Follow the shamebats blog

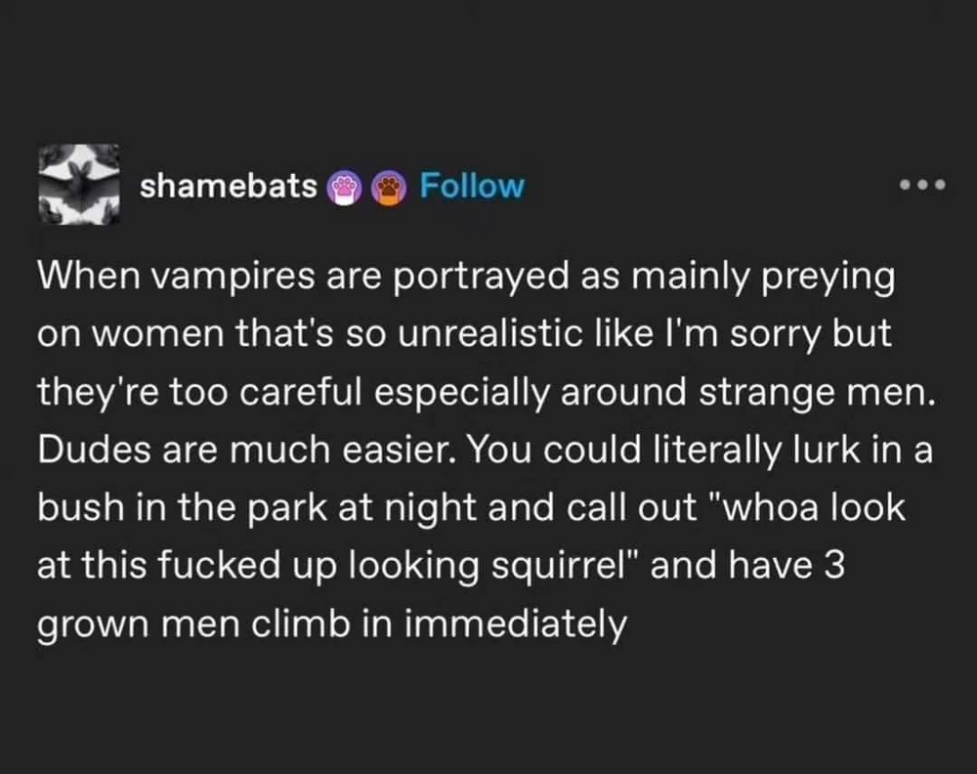point(472,185)
